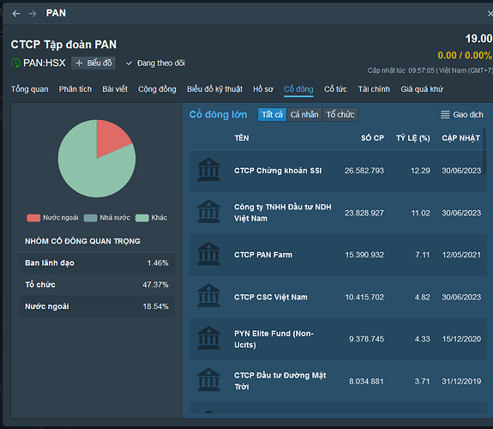This screenshot has width=493, height=429.
Task: Open the Giao dịch view
Action: tap(462, 115)
